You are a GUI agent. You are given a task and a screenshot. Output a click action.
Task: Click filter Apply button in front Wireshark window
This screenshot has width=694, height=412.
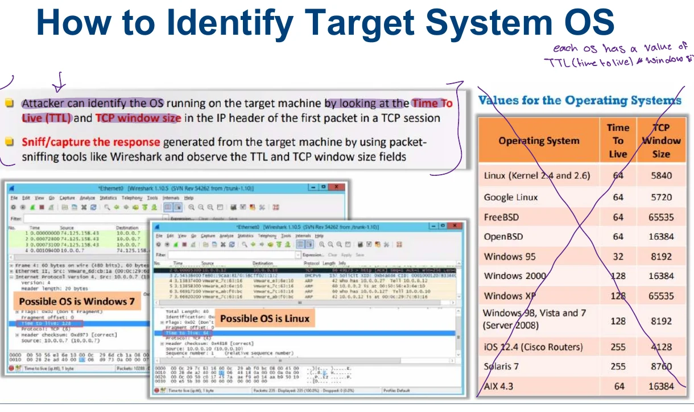(346, 255)
